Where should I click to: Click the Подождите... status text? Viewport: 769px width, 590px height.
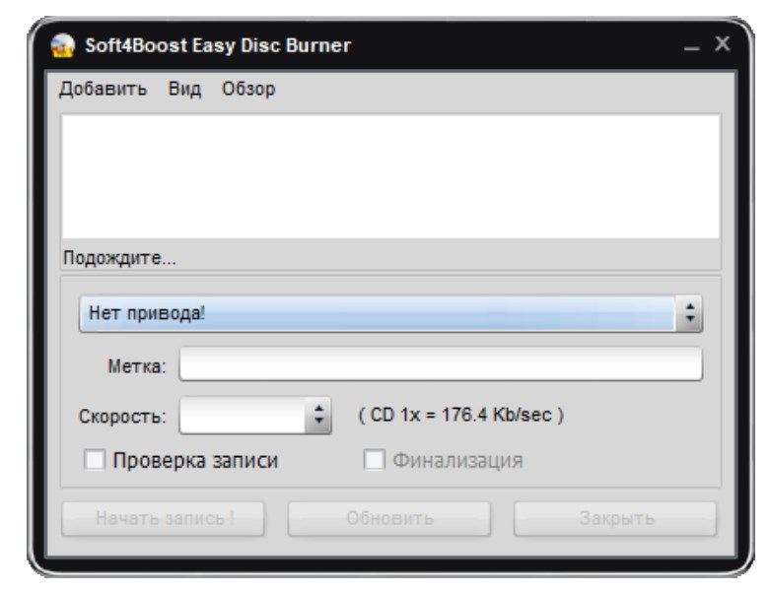pos(119,258)
